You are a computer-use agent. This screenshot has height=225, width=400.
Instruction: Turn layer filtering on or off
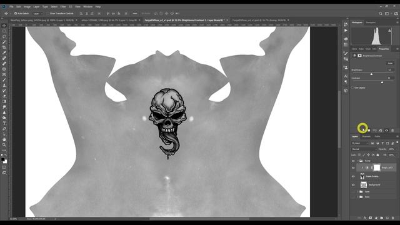tap(397, 142)
